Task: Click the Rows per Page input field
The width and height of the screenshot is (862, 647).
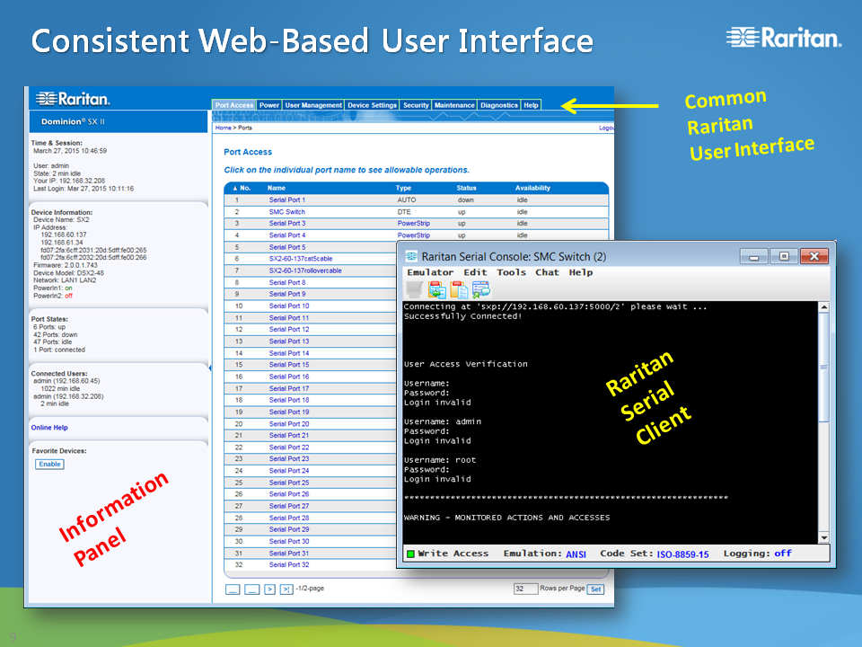Action: [x=525, y=589]
